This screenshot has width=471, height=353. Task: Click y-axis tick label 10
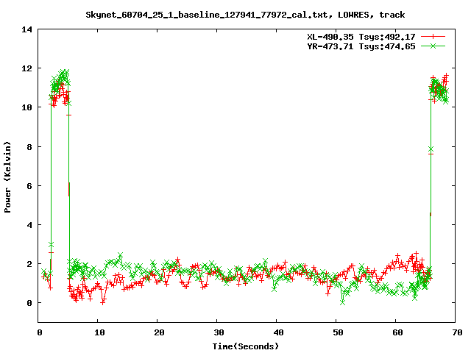pos(26,107)
